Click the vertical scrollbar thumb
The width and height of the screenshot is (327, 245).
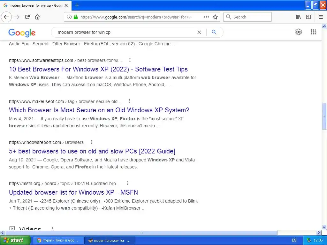(x=324, y=116)
